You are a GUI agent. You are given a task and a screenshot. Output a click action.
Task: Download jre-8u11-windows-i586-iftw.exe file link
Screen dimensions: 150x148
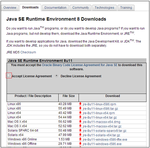(105, 140)
